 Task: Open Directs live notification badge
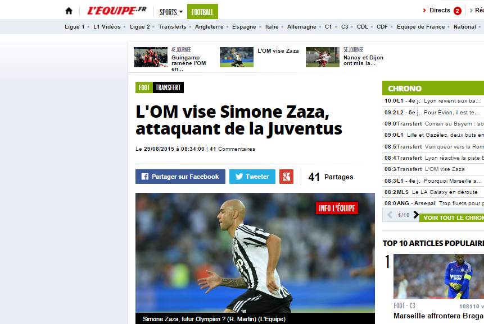pyautogui.click(x=458, y=11)
